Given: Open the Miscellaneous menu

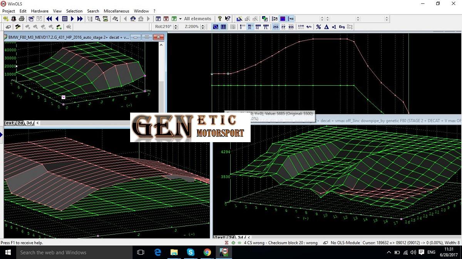Looking at the screenshot, I should tap(116, 11).
